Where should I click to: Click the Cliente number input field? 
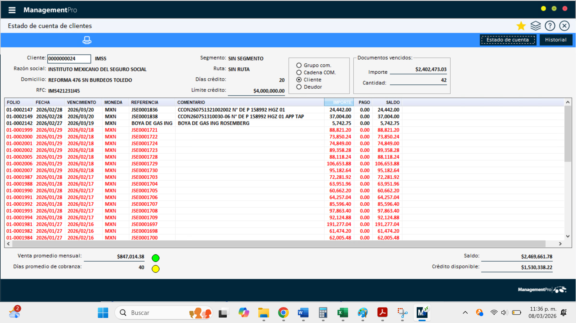click(69, 59)
